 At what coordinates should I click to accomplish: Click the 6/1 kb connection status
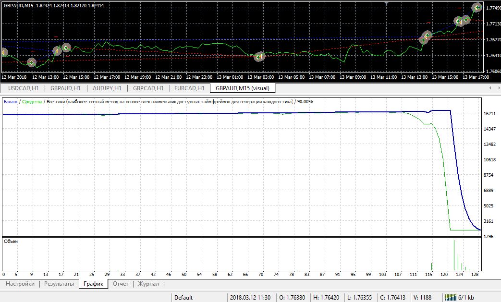pyautogui.click(x=466, y=298)
